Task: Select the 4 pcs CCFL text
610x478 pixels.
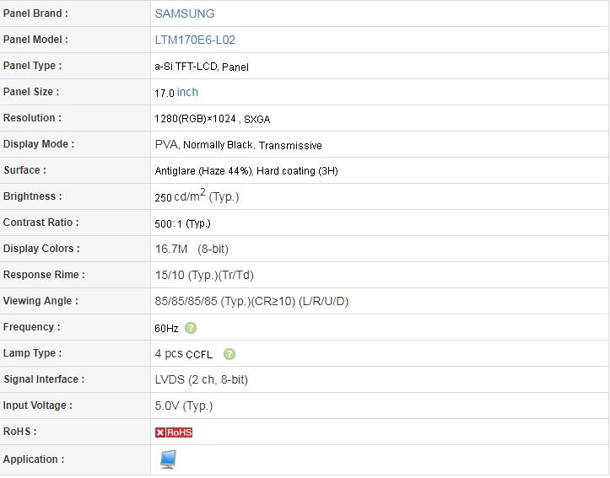Action: (x=184, y=354)
